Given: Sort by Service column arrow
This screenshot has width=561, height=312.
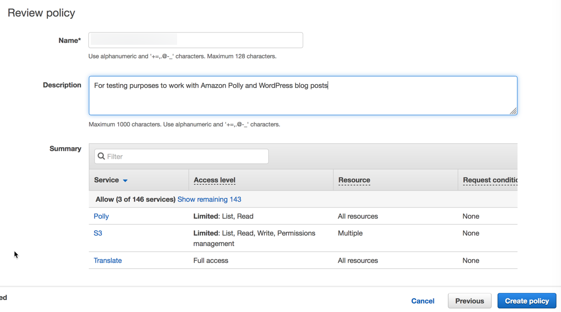Looking at the screenshot, I should (x=125, y=181).
